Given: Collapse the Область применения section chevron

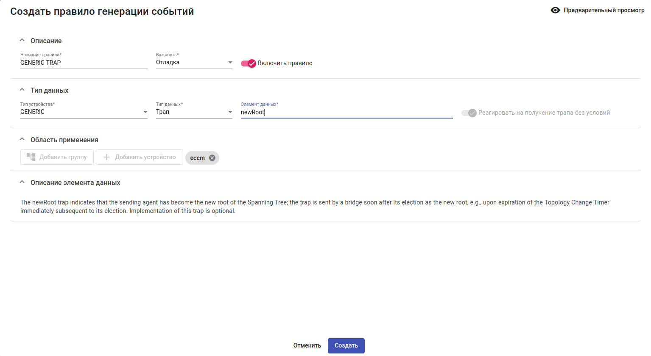Looking at the screenshot, I should click(x=22, y=140).
